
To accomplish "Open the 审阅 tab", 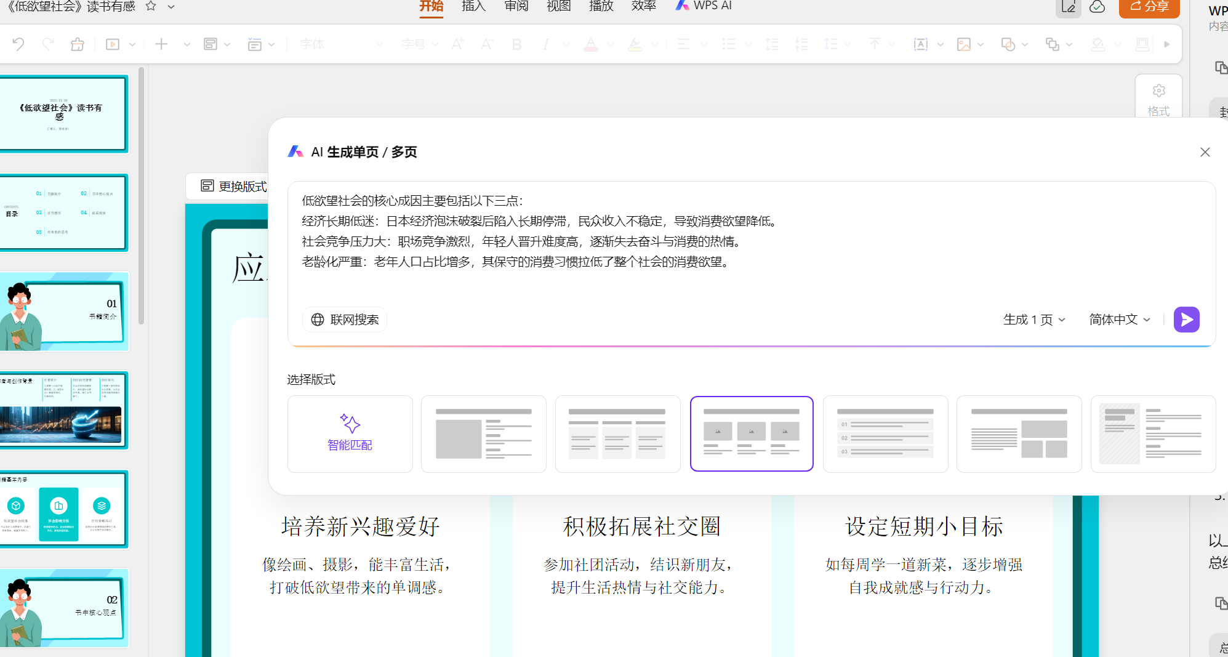I will (516, 6).
